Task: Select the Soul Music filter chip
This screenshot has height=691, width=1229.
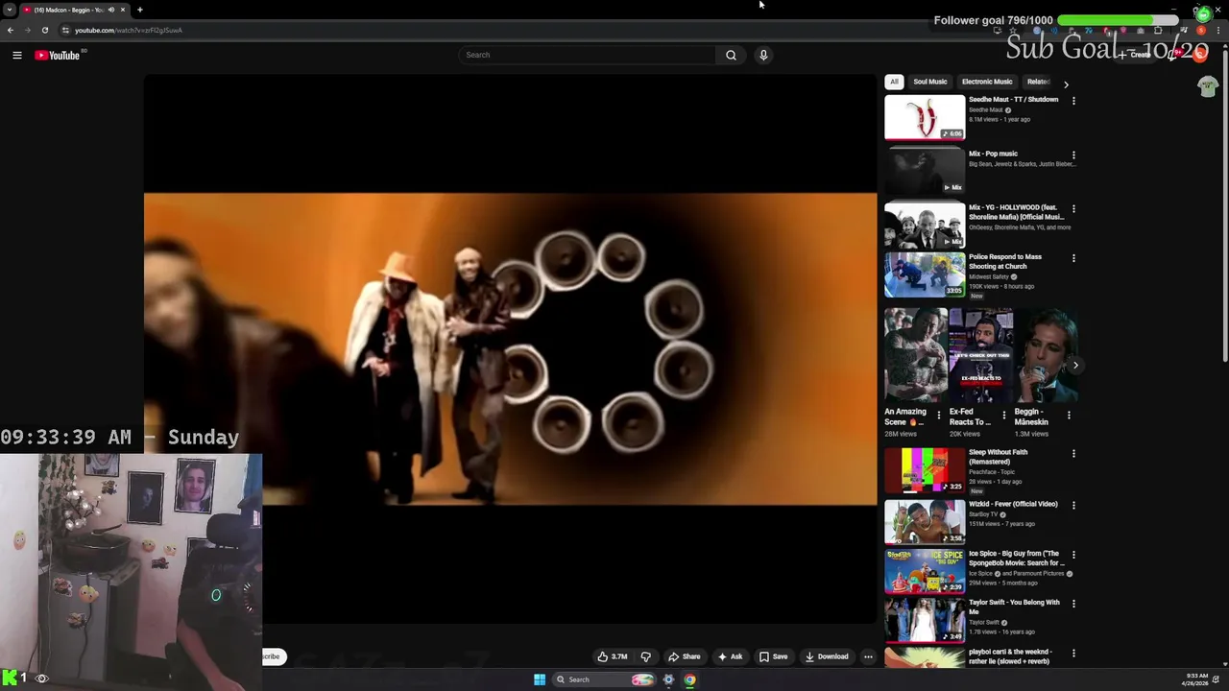Action: point(930,82)
